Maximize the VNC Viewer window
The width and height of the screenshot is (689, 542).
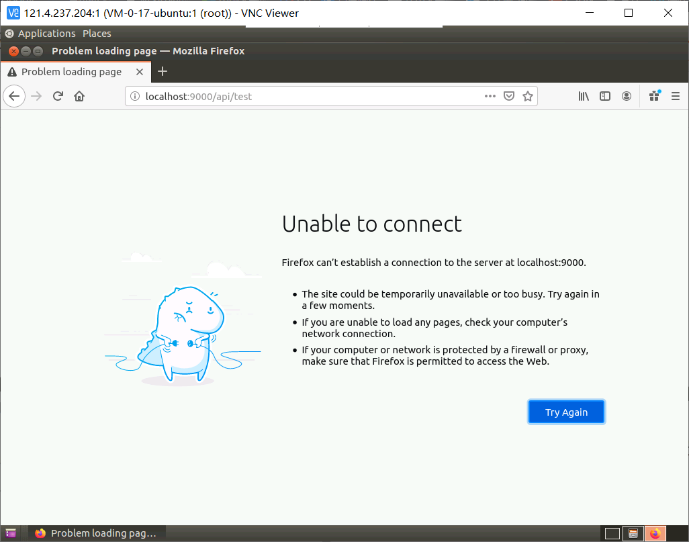(629, 13)
